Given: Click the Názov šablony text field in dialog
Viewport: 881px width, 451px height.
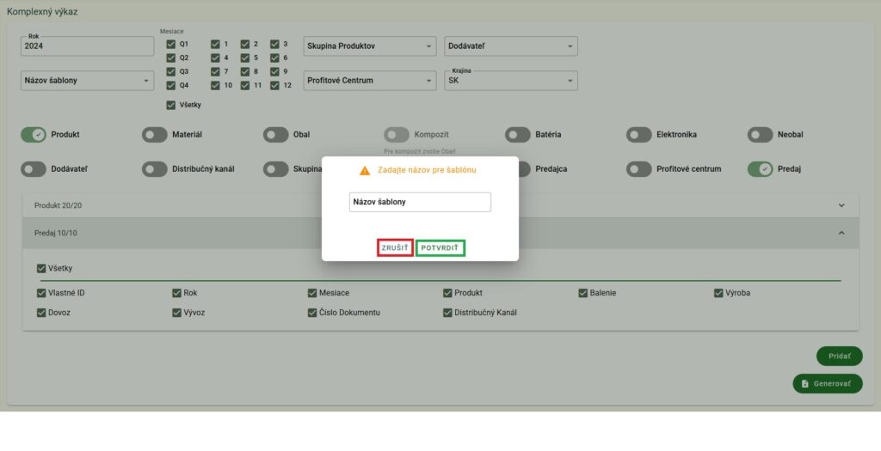Looking at the screenshot, I should 420,202.
